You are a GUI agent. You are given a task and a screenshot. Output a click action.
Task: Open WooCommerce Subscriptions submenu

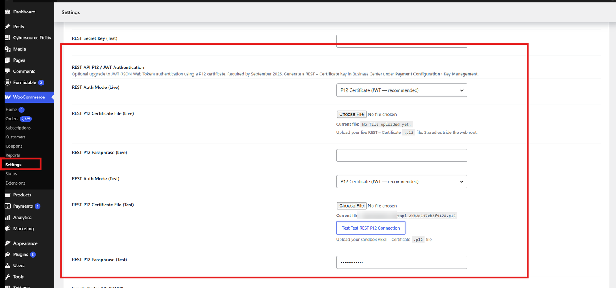click(x=18, y=128)
